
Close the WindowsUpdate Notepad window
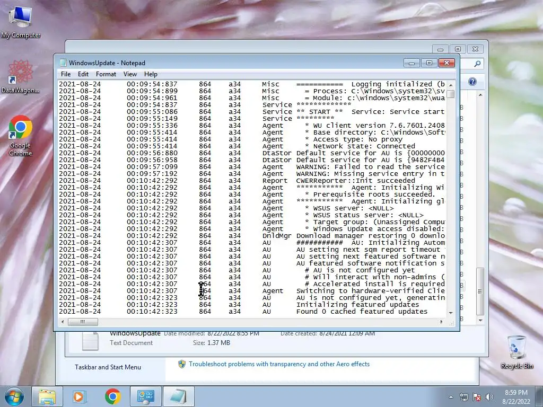[x=446, y=63]
